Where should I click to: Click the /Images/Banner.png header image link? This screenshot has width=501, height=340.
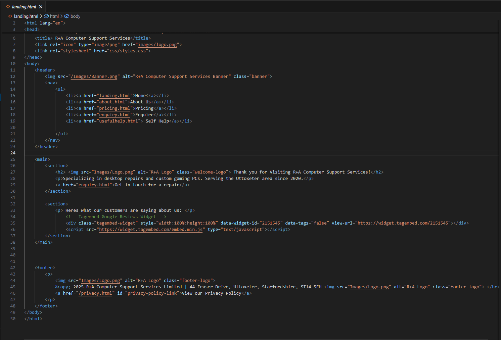(x=94, y=76)
